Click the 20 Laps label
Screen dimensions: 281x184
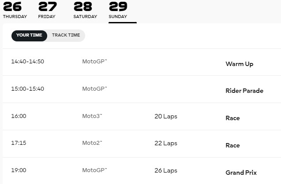(166, 116)
